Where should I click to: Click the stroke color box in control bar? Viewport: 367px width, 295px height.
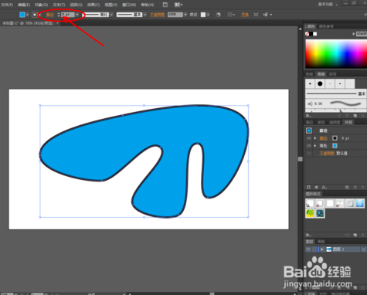[35, 15]
